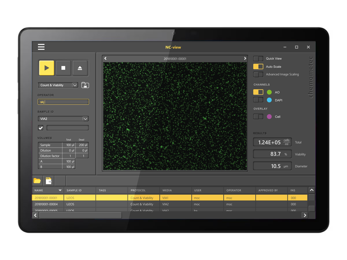Maximize the NC-view window
The height and width of the screenshot is (260, 347).
point(296,47)
